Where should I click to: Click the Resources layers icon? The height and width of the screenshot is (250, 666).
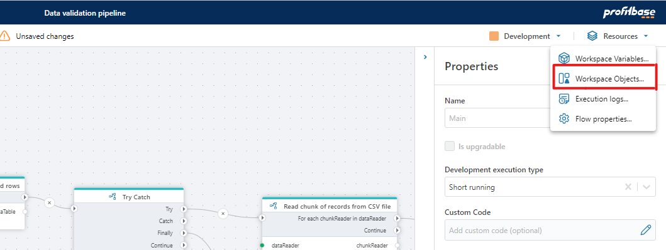(592, 36)
